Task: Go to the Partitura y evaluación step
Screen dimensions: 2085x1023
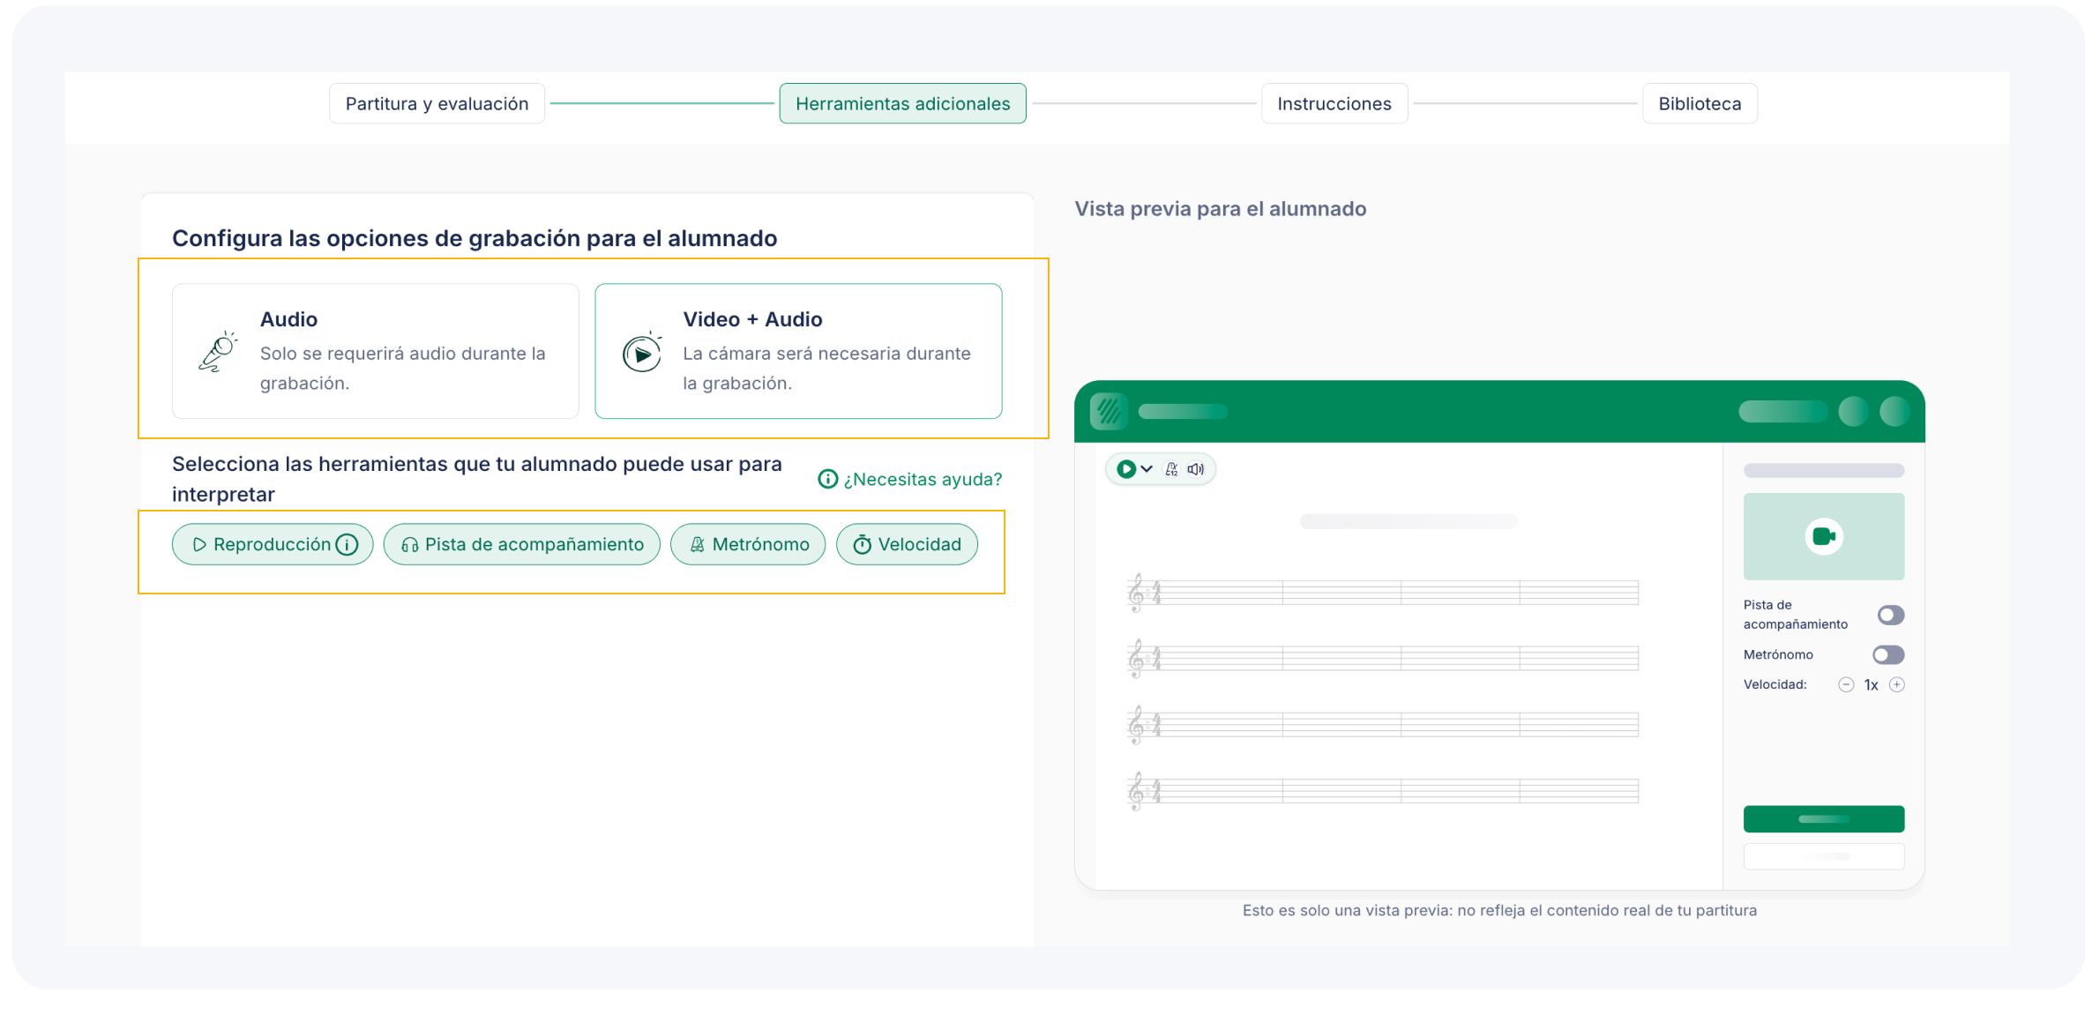Action: pyautogui.click(x=437, y=103)
